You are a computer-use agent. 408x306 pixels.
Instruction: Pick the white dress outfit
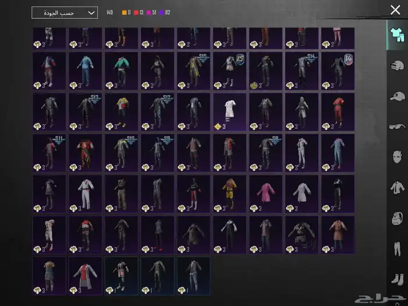click(229, 111)
